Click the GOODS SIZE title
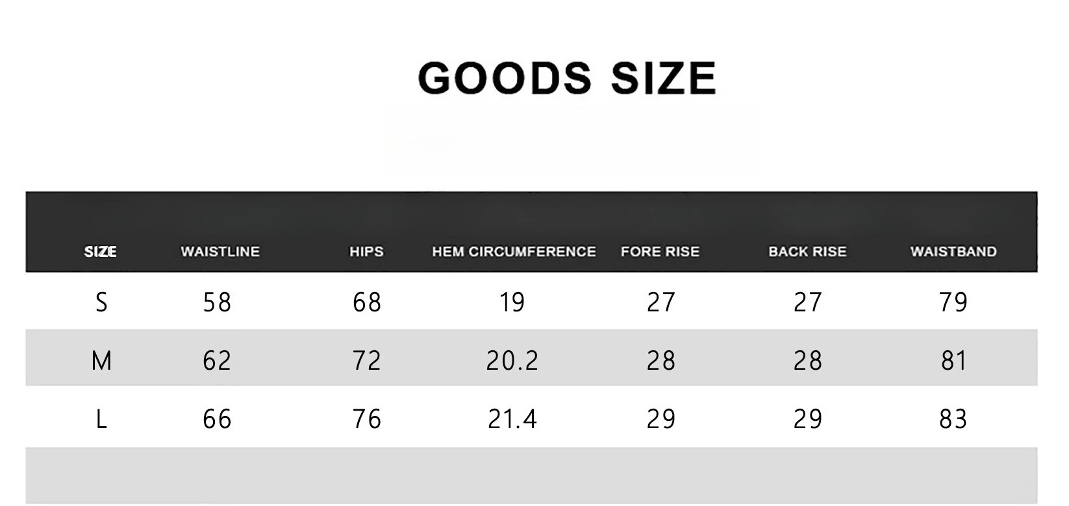The width and height of the screenshot is (1069, 506). coord(567,78)
